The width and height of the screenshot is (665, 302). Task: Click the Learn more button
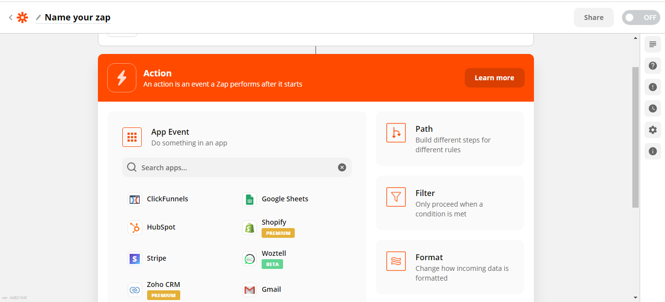click(x=494, y=78)
